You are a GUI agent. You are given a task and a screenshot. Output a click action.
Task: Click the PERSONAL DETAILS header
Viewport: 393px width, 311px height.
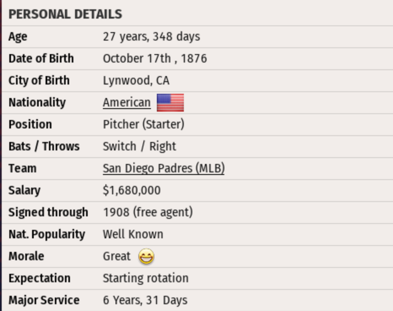click(65, 14)
